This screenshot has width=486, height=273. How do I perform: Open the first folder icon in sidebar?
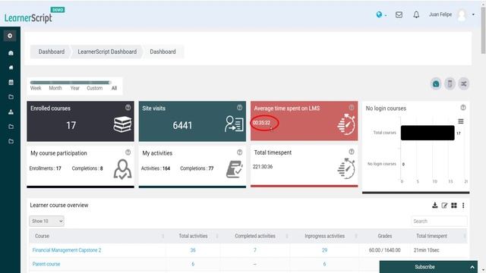click(11, 97)
